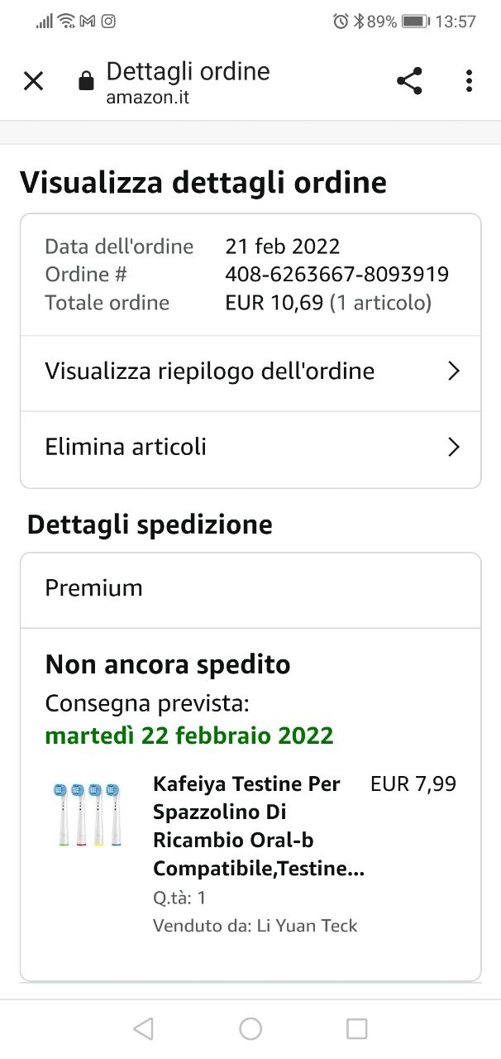Tap seller name Li Yuan Teck

point(306,926)
